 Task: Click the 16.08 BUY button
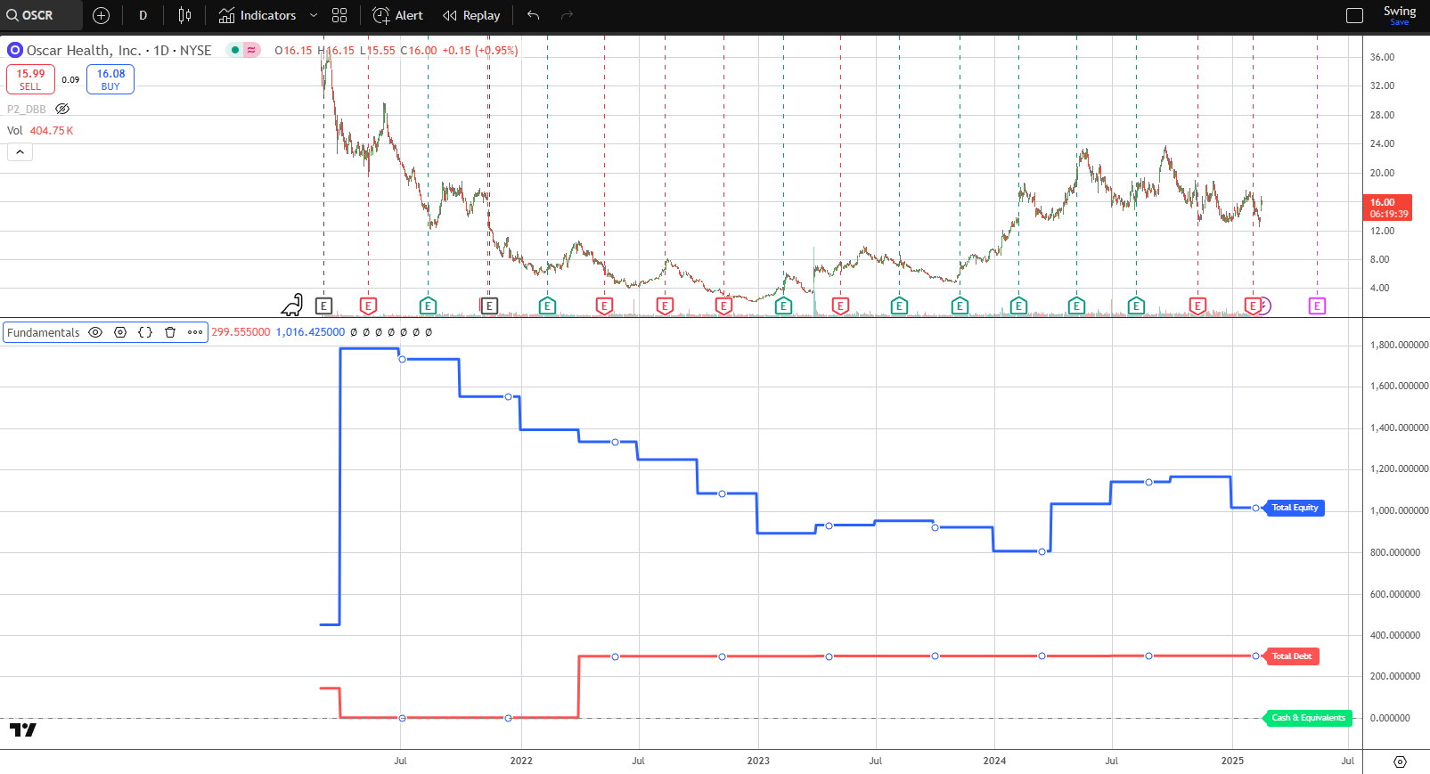click(110, 79)
